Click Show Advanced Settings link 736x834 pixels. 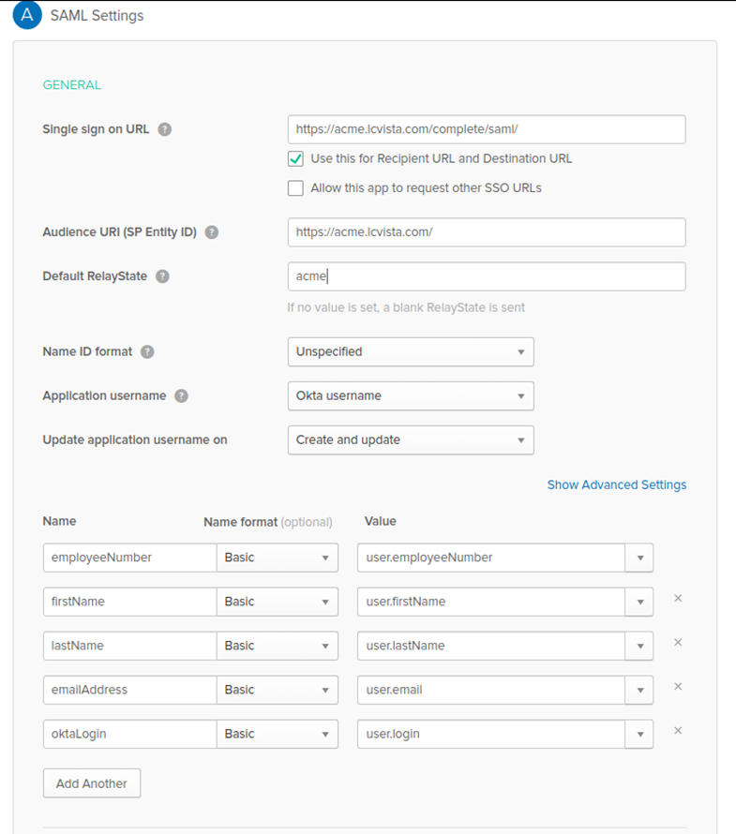(616, 484)
